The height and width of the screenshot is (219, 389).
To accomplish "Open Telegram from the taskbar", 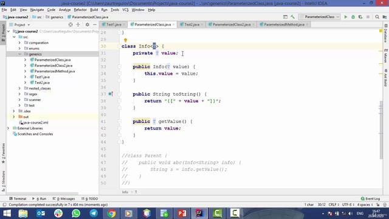I will point(94,214).
